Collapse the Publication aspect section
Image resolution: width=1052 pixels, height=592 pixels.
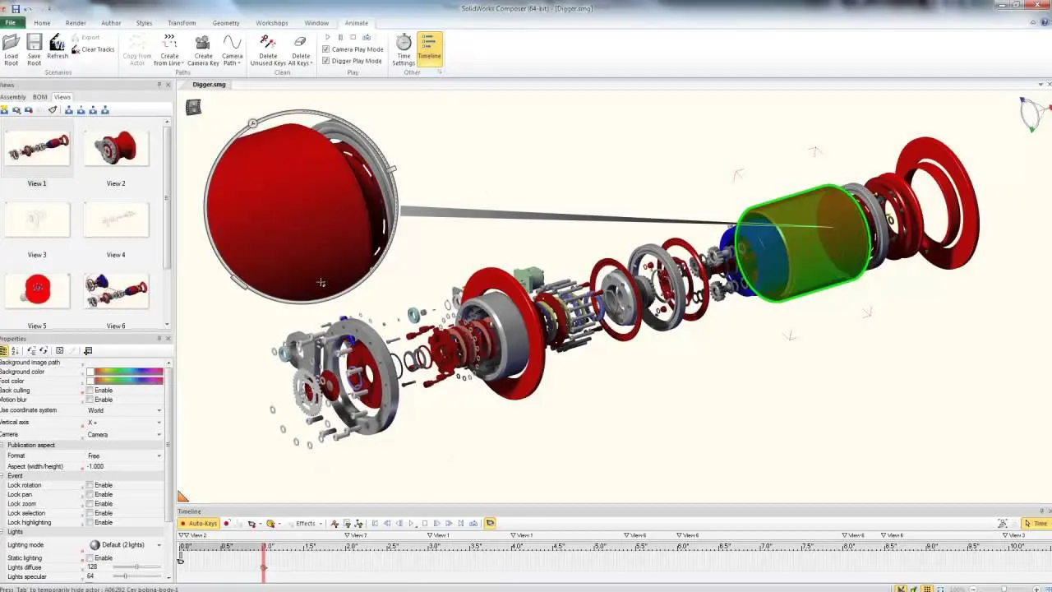(x=3, y=445)
